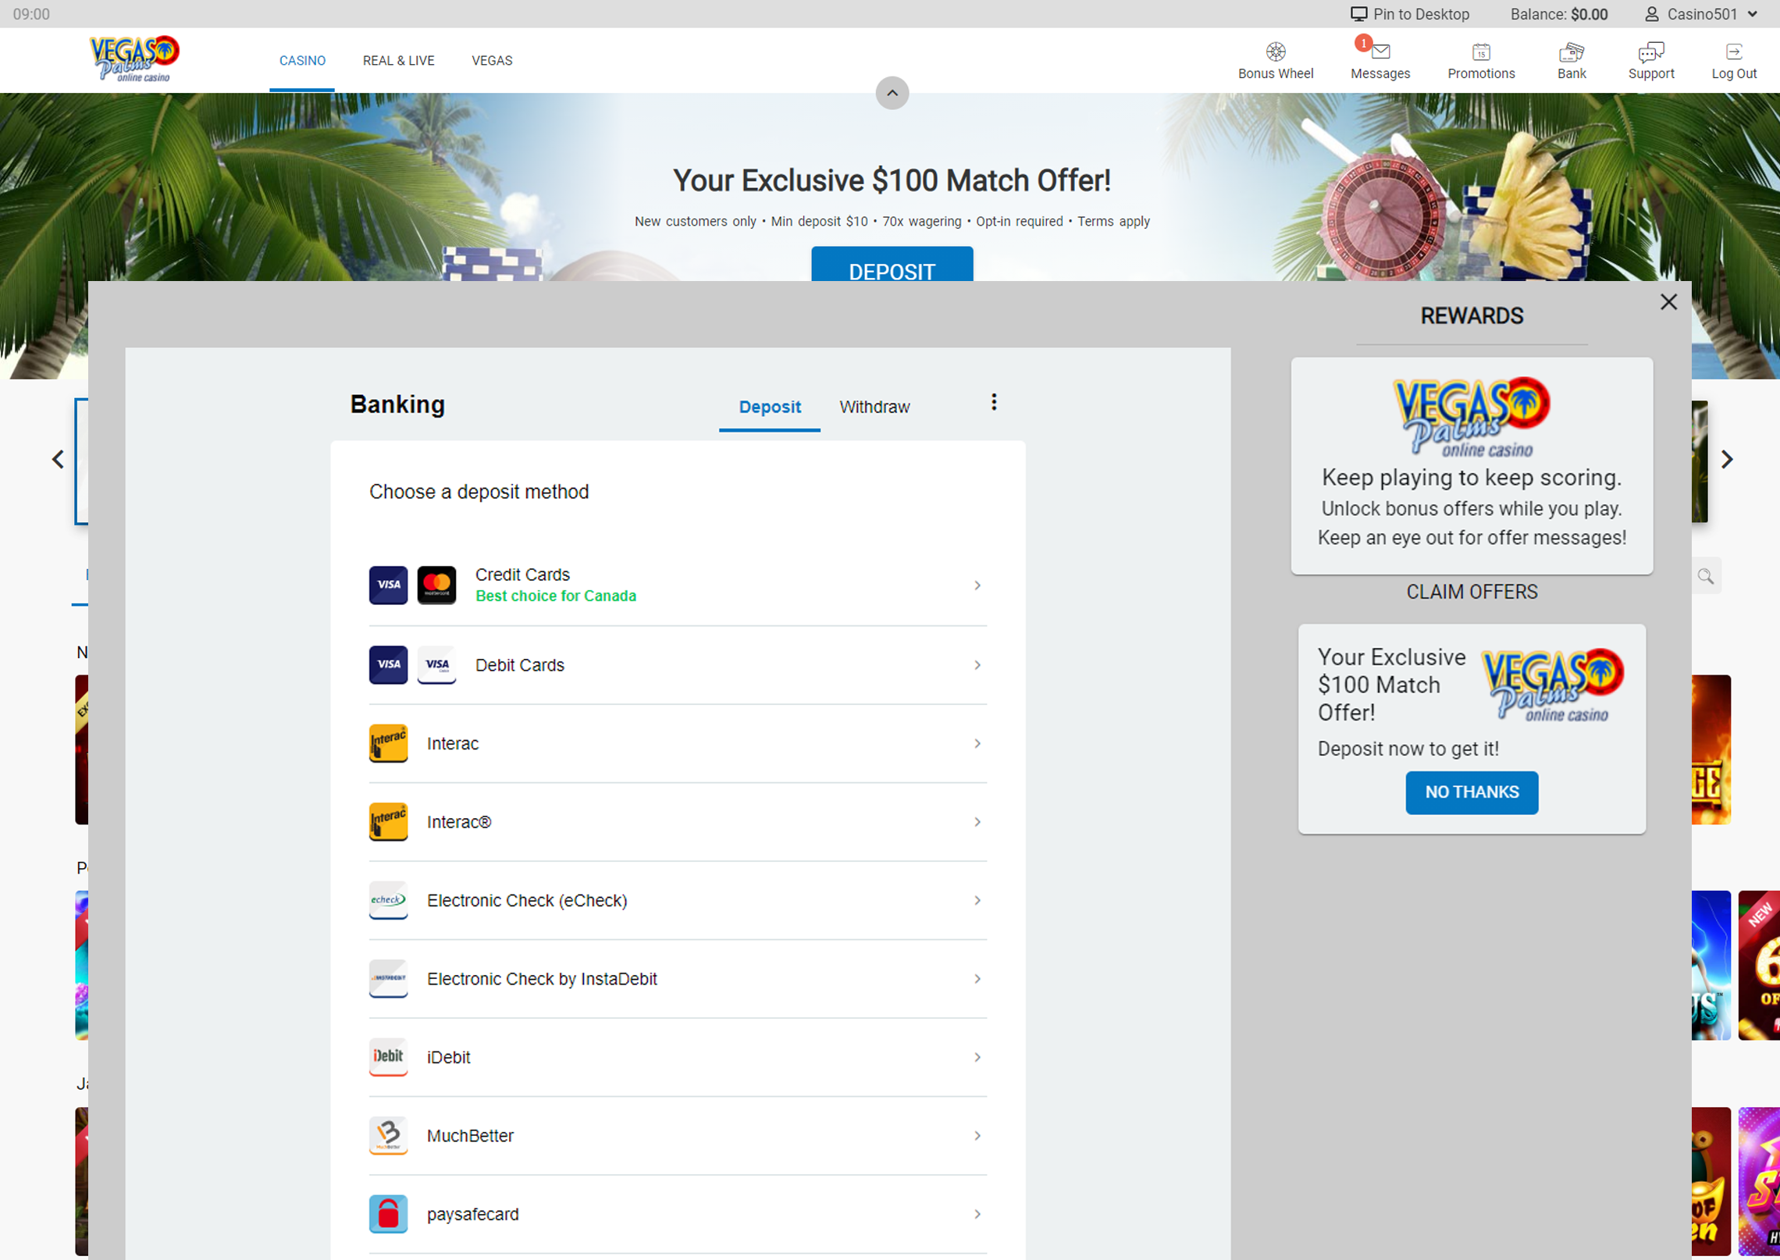Open Support chat icon
The width and height of the screenshot is (1780, 1260).
[1650, 52]
